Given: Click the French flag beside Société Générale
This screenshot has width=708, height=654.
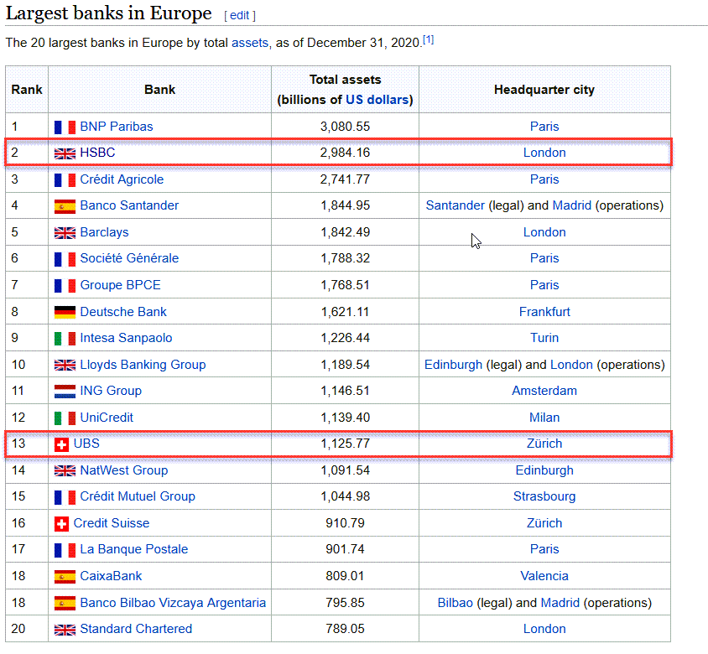Looking at the screenshot, I should pyautogui.click(x=65, y=259).
